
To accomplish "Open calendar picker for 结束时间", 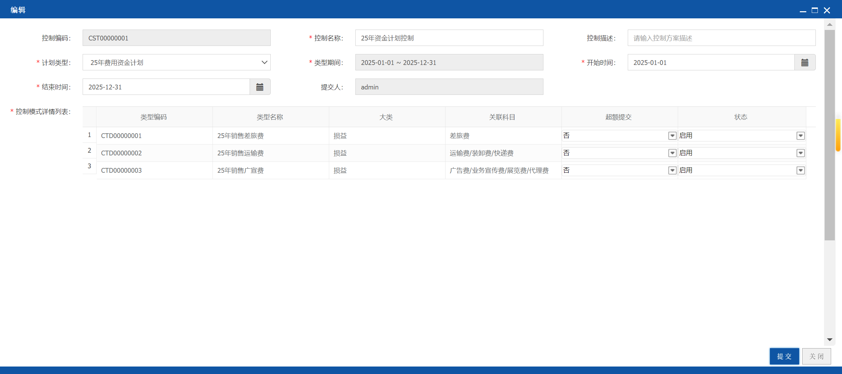I will click(x=260, y=87).
